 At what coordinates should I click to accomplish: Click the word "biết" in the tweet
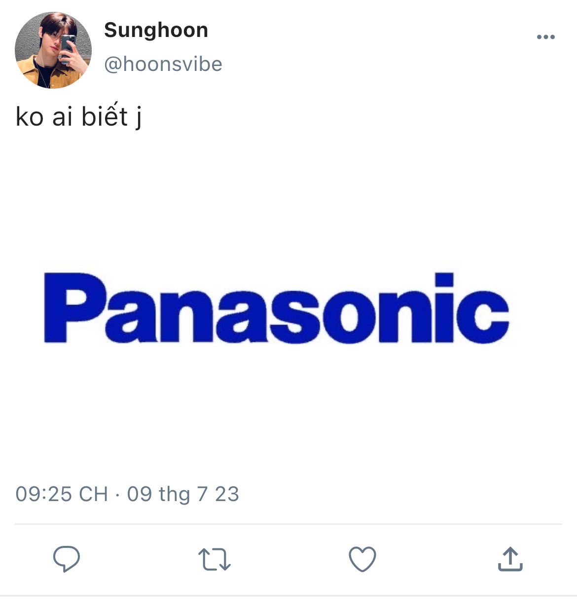coord(105,116)
